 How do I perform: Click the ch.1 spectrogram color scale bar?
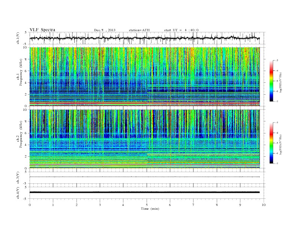tap(271, 81)
